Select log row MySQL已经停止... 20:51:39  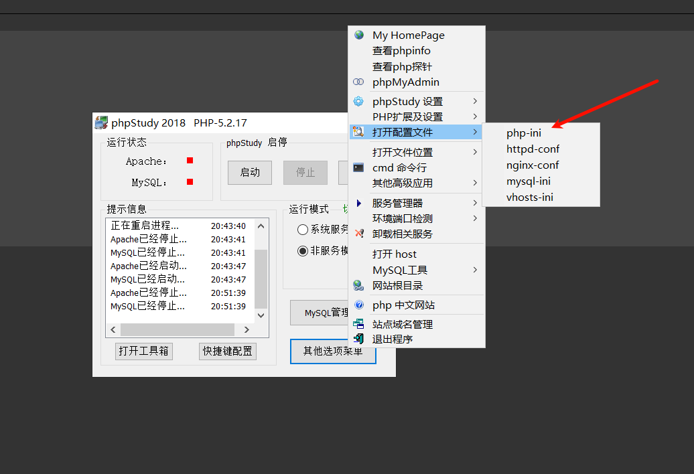coord(178,307)
